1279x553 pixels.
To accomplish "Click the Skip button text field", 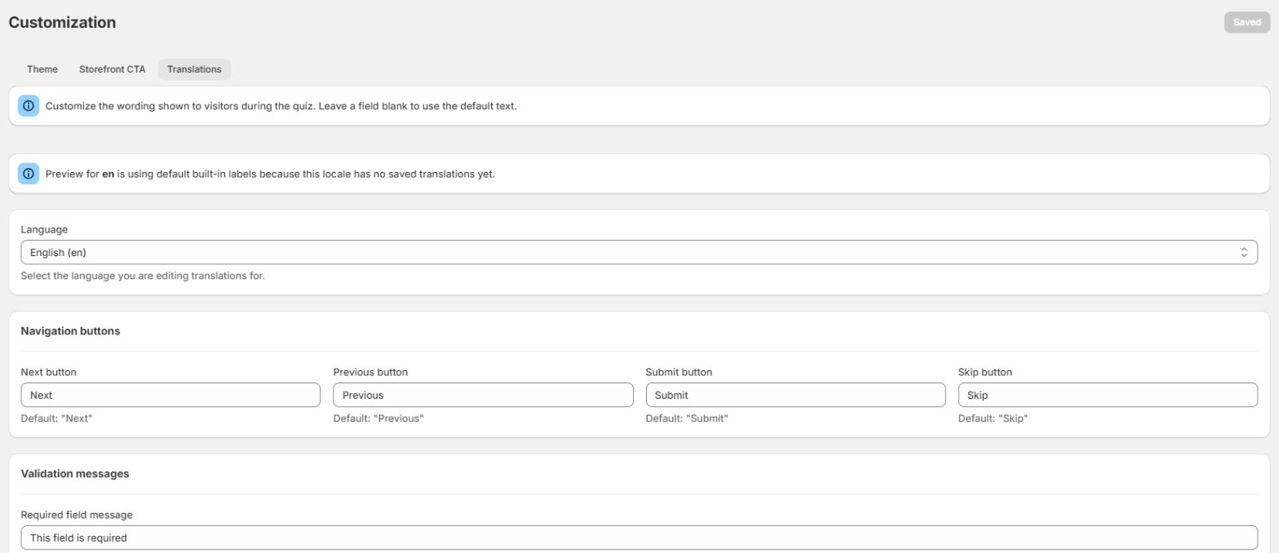I will [1108, 395].
